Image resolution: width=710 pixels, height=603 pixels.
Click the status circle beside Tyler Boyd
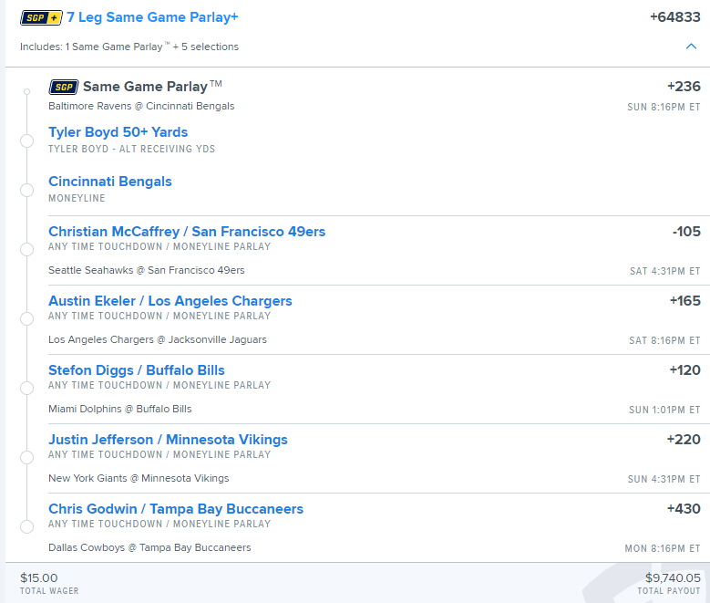point(27,141)
